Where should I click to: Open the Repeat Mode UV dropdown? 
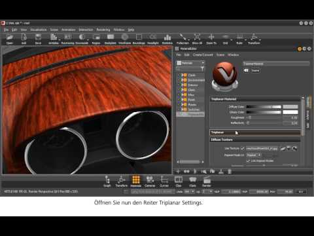click(x=254, y=155)
